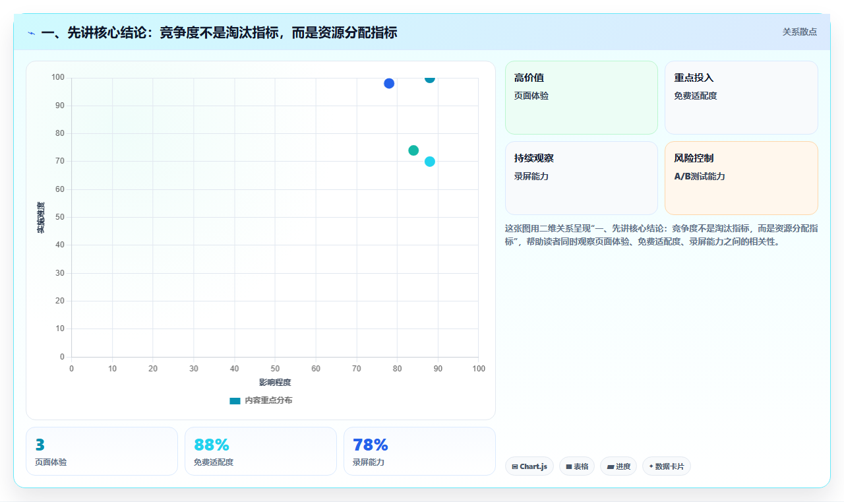Click the Chart.js tag icon
Screen dimensions: 844x502
click(515, 467)
